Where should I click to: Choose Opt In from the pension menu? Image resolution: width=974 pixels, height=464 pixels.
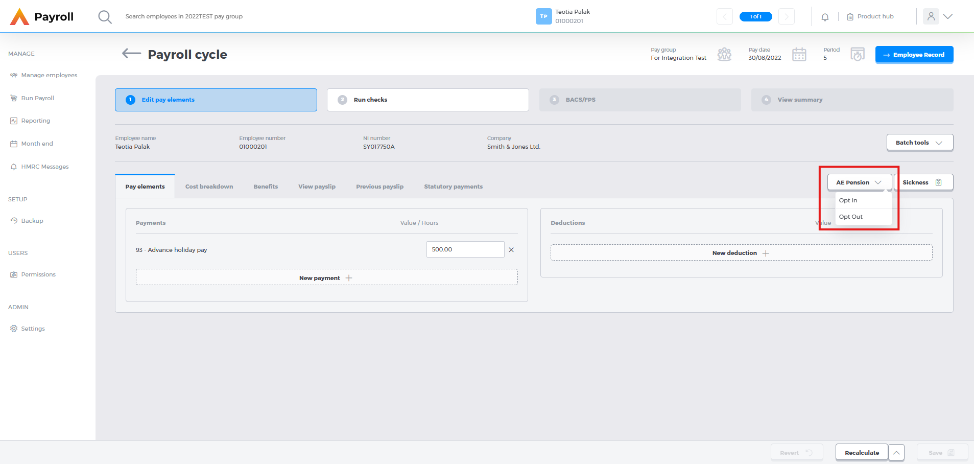coord(848,200)
